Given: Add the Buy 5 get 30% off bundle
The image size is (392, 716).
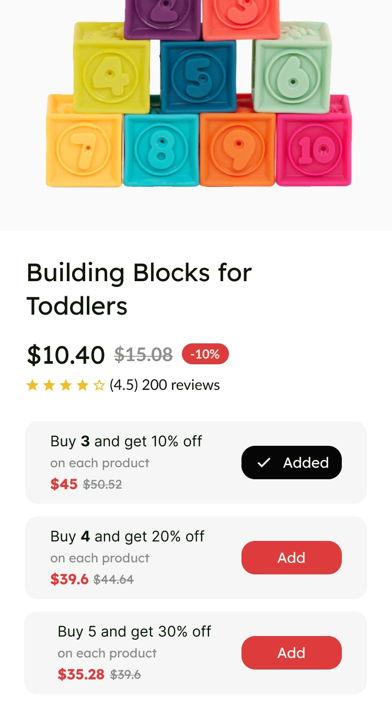Looking at the screenshot, I should pyautogui.click(x=291, y=653).
